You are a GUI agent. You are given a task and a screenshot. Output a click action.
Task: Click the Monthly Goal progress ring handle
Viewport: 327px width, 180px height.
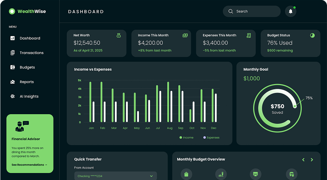click(295, 106)
